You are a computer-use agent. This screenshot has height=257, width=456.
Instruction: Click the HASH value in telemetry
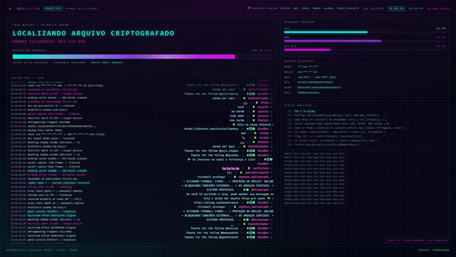(320, 87)
